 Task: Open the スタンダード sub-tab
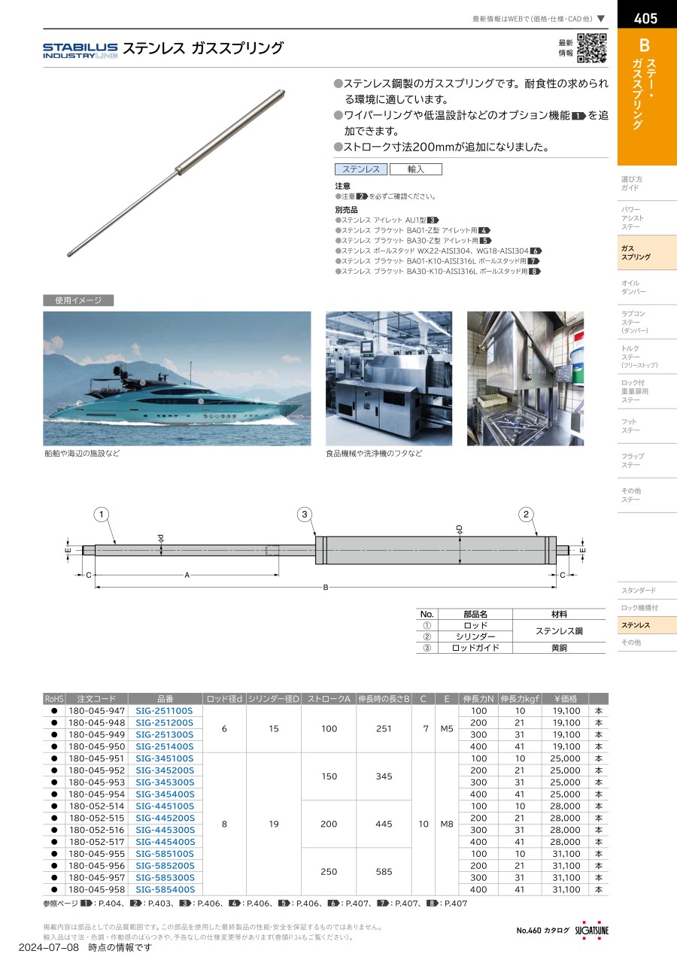(646, 590)
